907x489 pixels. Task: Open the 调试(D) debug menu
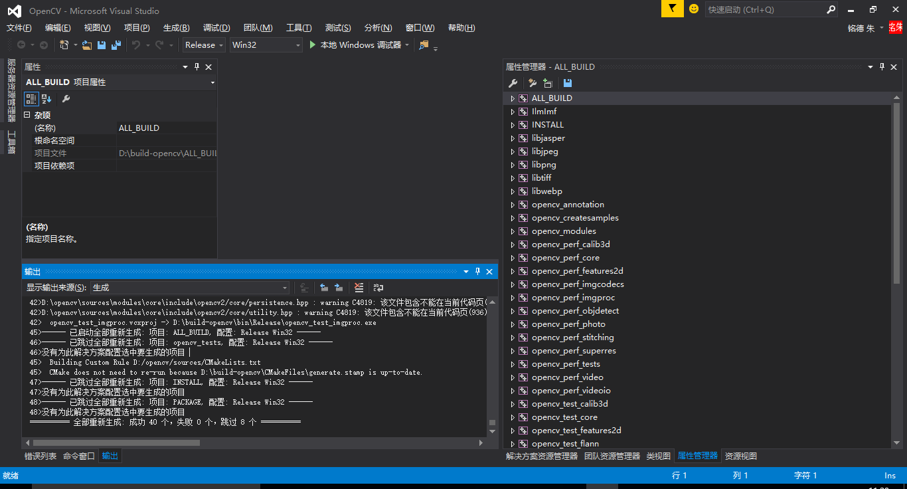[216, 28]
